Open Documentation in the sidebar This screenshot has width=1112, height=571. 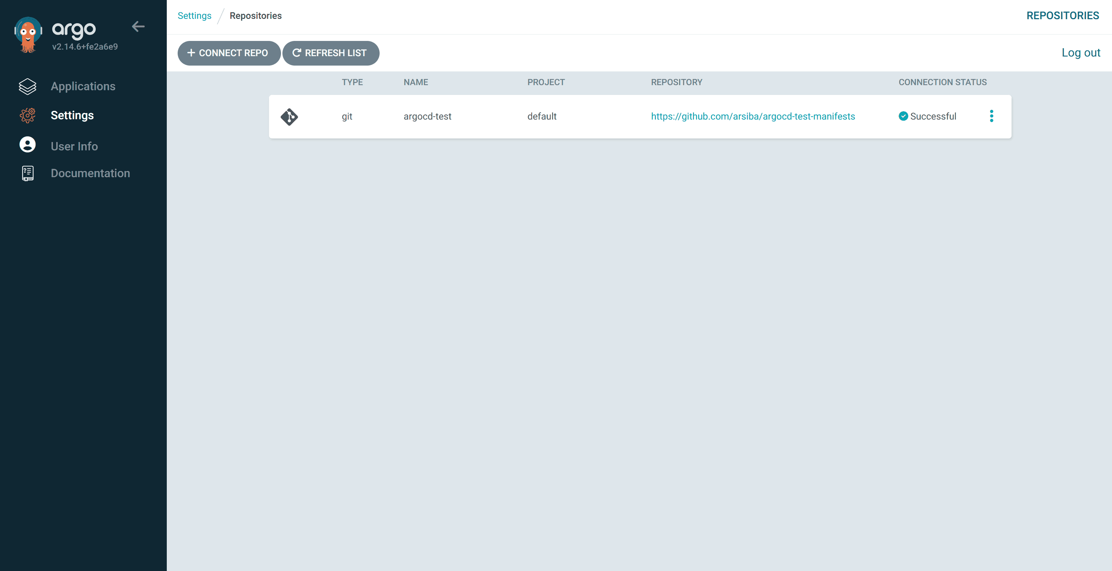[x=90, y=173]
